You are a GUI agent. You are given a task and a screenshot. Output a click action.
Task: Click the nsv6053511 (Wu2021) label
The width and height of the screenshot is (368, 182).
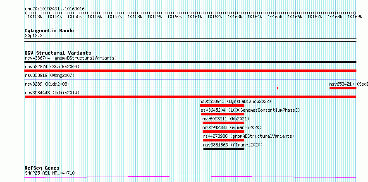pyautogui.click(x=226, y=119)
